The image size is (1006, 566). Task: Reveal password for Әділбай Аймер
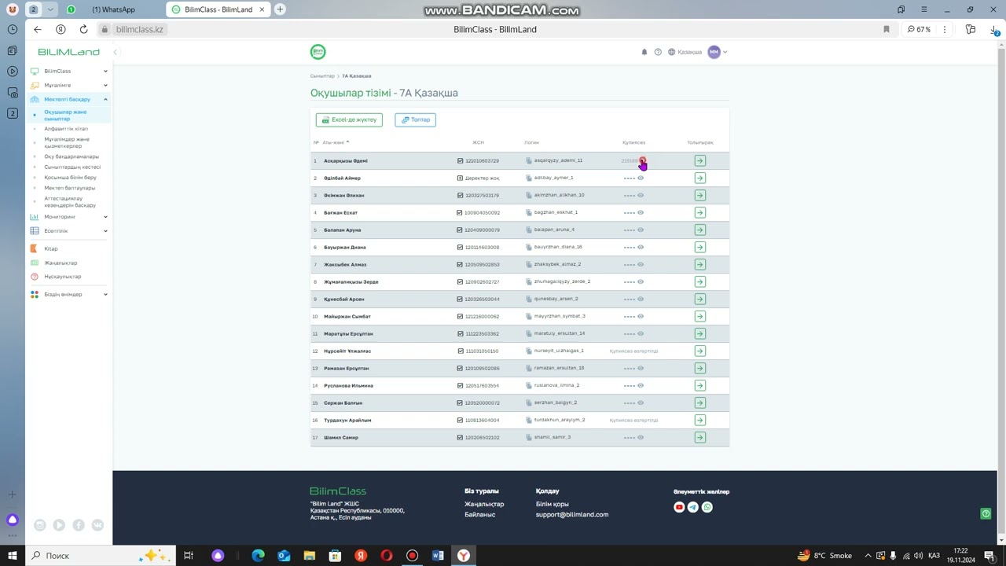641,178
